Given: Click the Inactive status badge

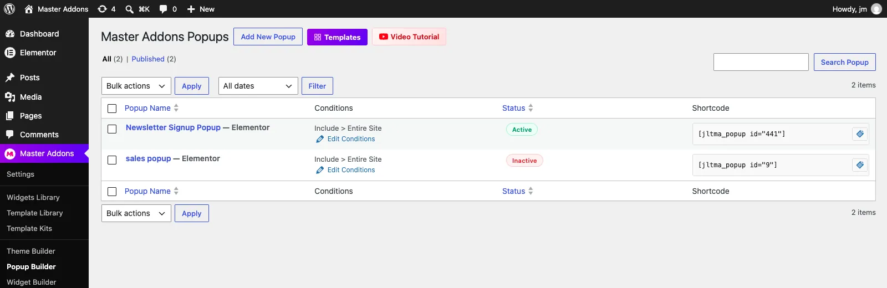Looking at the screenshot, I should click(524, 161).
